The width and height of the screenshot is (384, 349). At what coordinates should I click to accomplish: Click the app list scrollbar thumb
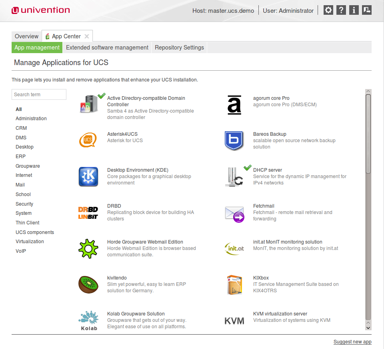click(x=368, y=134)
